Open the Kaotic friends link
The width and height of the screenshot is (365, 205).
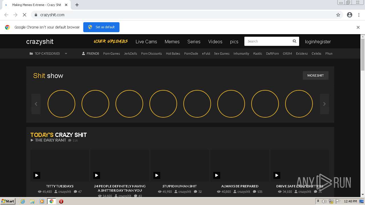257,54
